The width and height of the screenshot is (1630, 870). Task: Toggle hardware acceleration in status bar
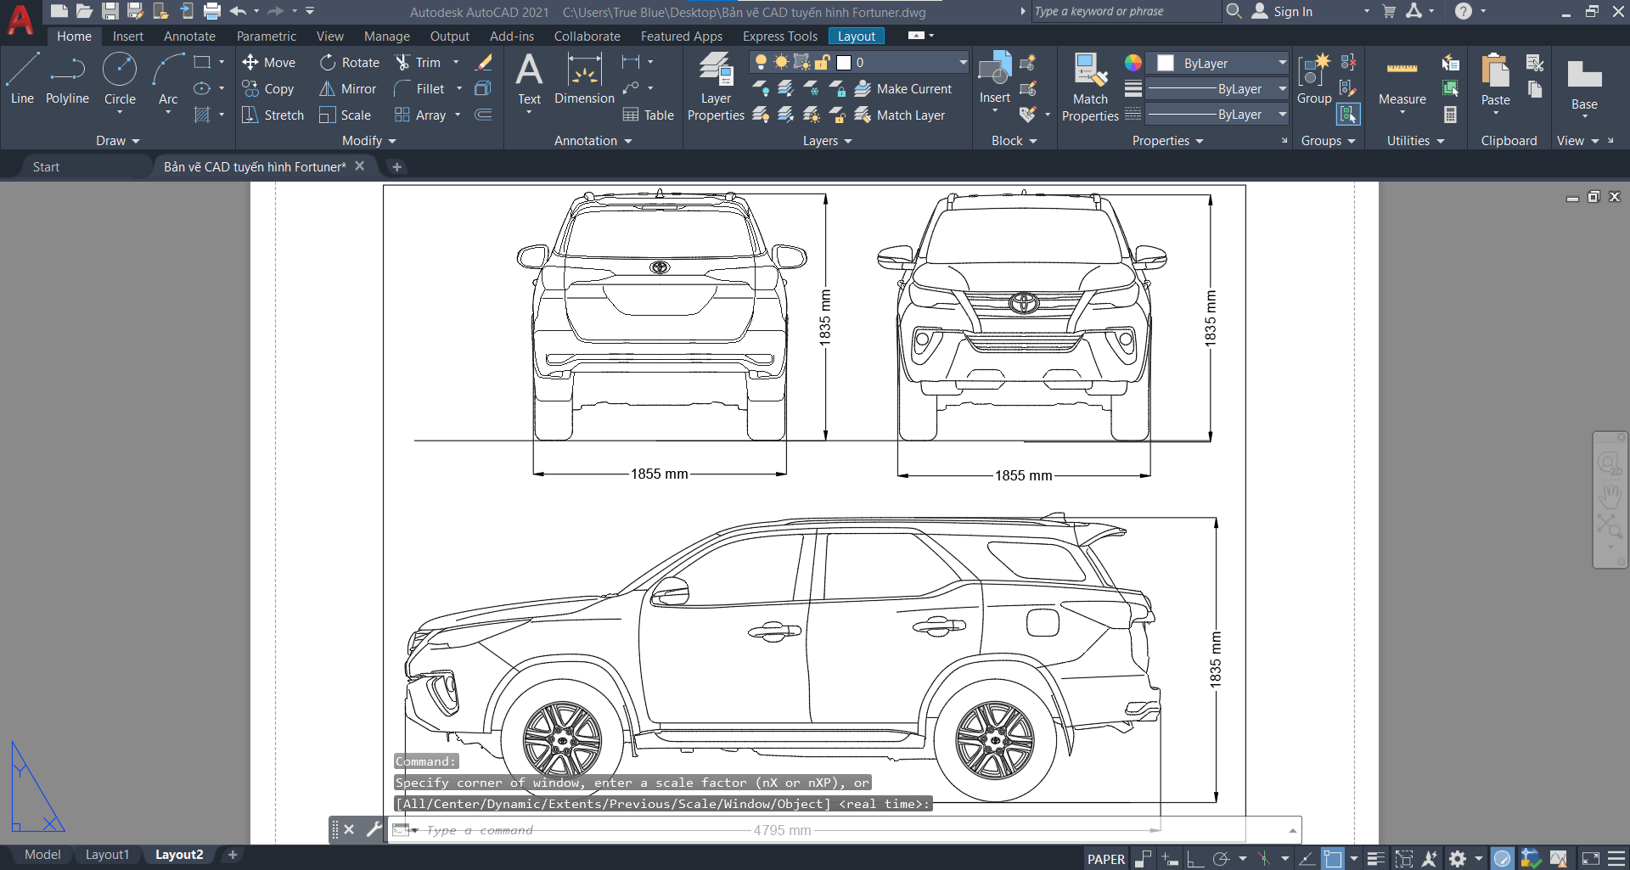1503,859
